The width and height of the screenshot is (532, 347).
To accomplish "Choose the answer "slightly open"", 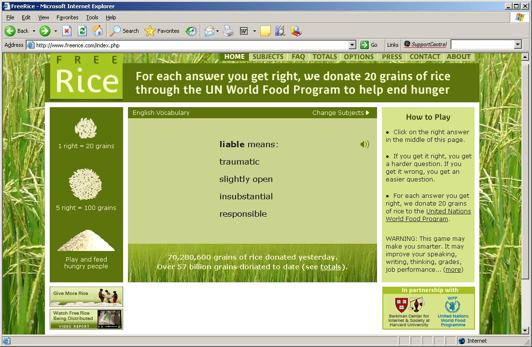I will tap(246, 179).
